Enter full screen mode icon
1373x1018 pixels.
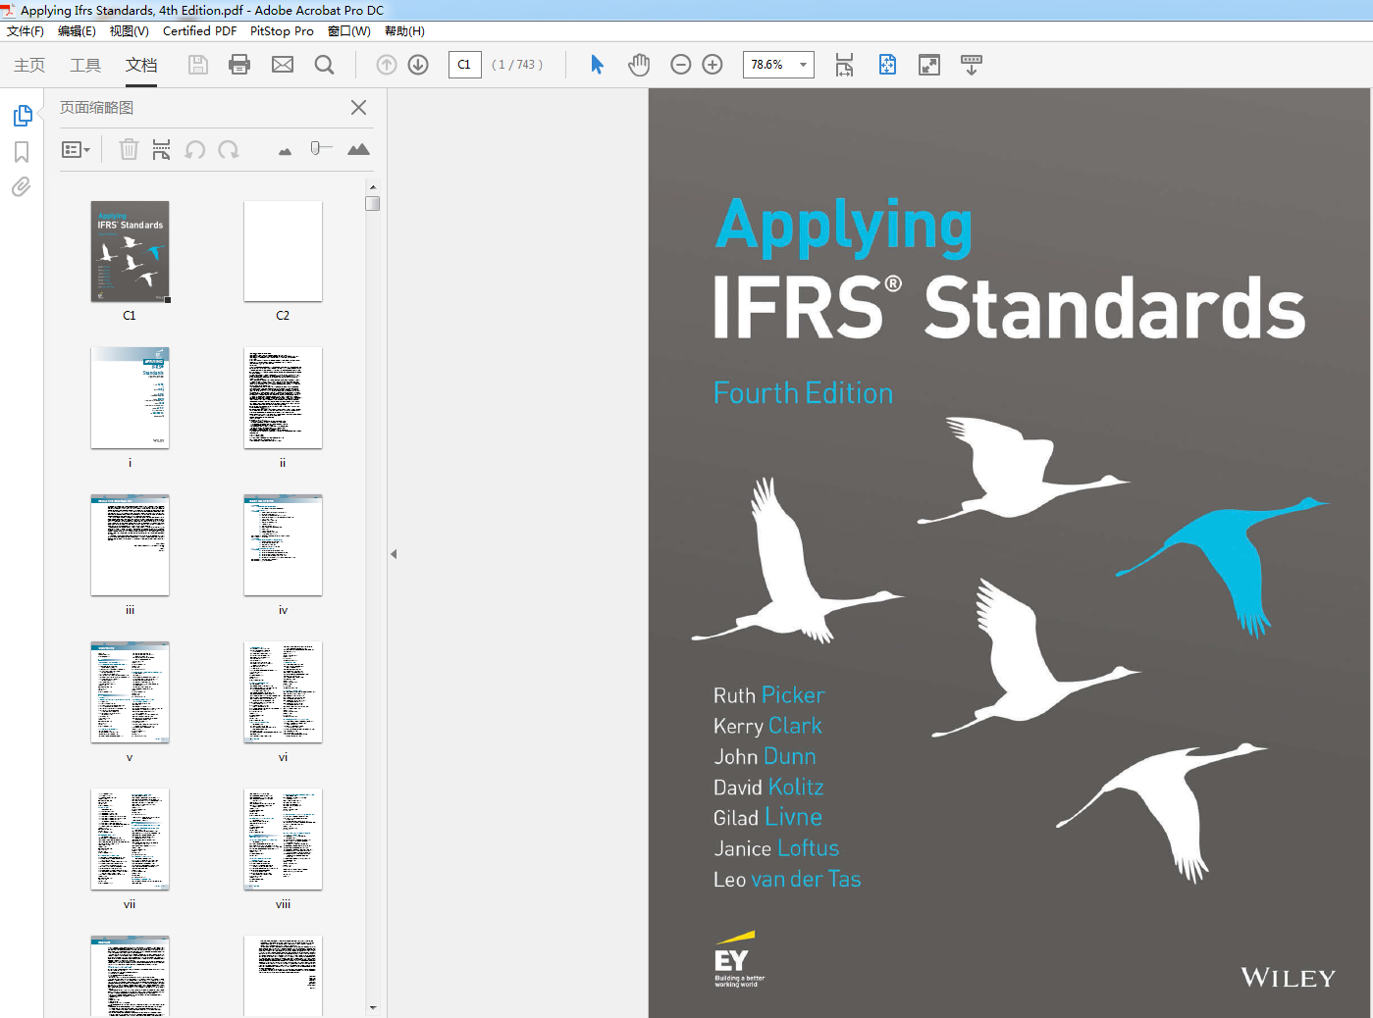[929, 65]
